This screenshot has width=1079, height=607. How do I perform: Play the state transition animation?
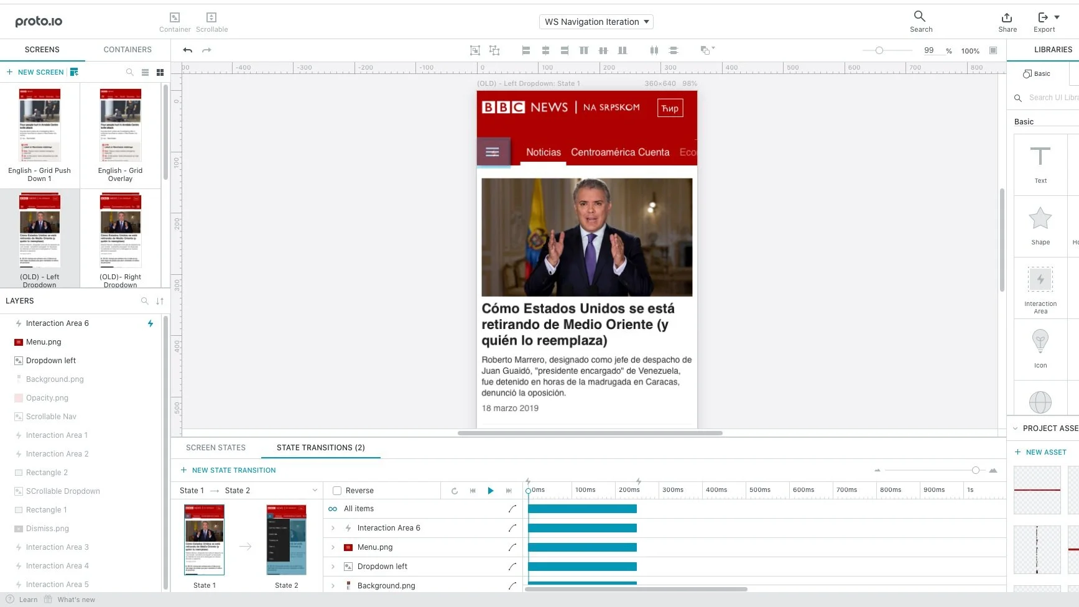[491, 491]
